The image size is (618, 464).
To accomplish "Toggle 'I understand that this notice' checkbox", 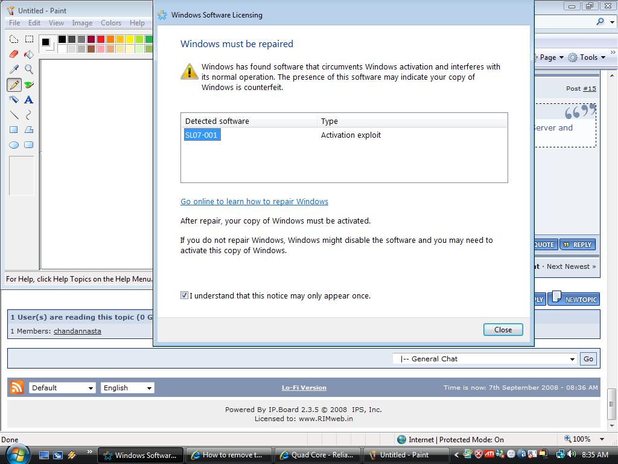I will pyautogui.click(x=184, y=295).
